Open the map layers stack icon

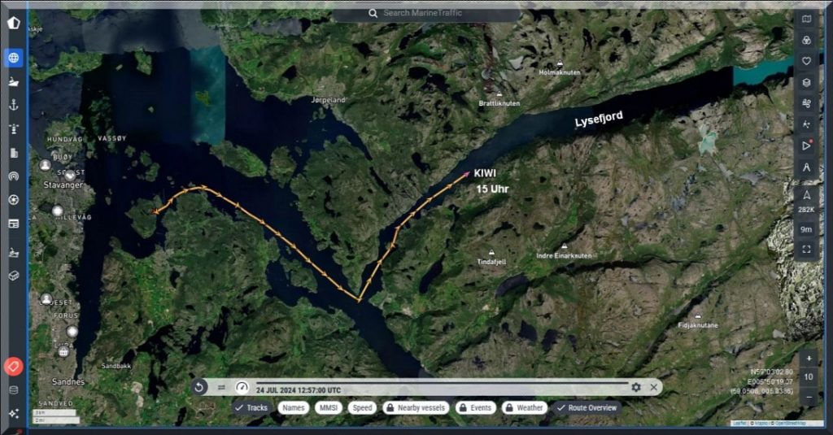pos(806,82)
